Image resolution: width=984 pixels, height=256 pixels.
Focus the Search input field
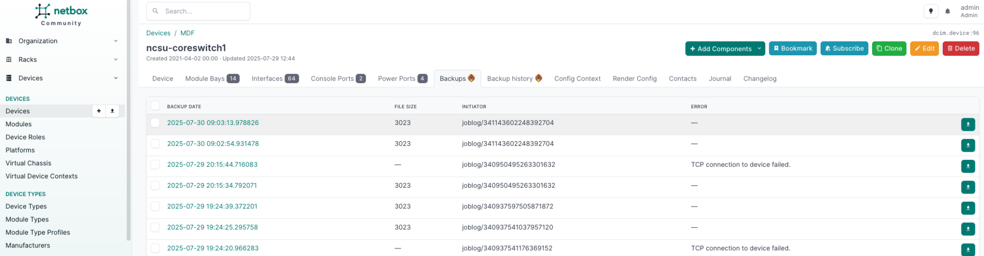[x=198, y=11]
